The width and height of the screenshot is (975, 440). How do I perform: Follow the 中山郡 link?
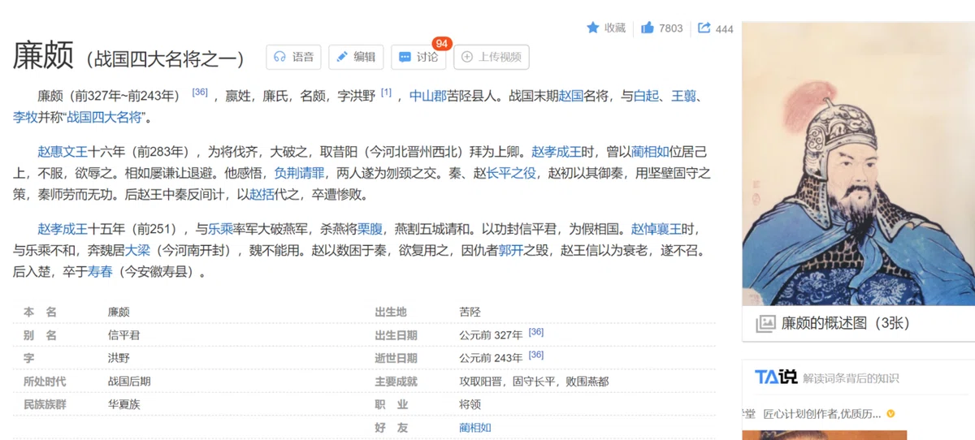pyautogui.click(x=427, y=96)
